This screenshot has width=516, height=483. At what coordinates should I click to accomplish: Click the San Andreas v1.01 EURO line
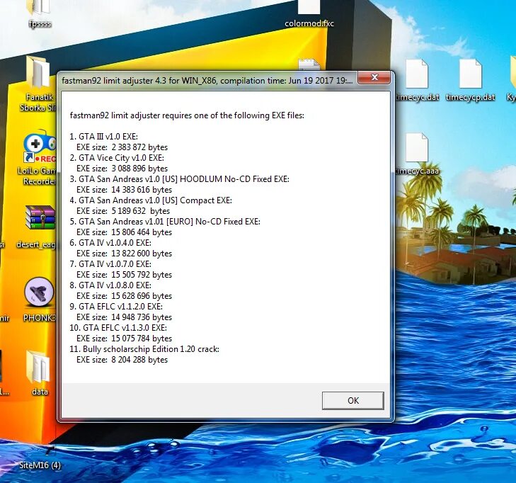[x=165, y=221]
